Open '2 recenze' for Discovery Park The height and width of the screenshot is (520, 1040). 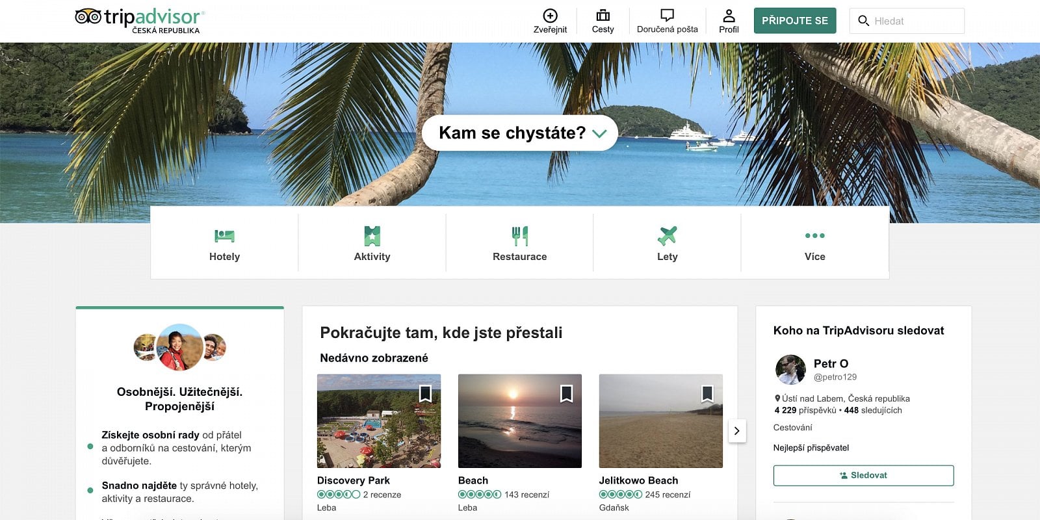click(x=382, y=495)
